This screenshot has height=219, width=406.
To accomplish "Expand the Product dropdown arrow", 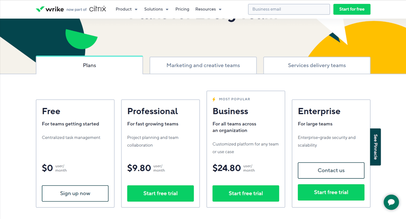I will pos(136,9).
